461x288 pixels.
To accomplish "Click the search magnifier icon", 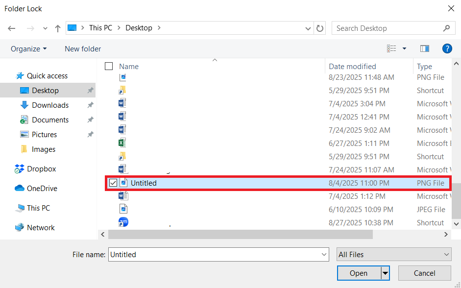I will click(446, 28).
